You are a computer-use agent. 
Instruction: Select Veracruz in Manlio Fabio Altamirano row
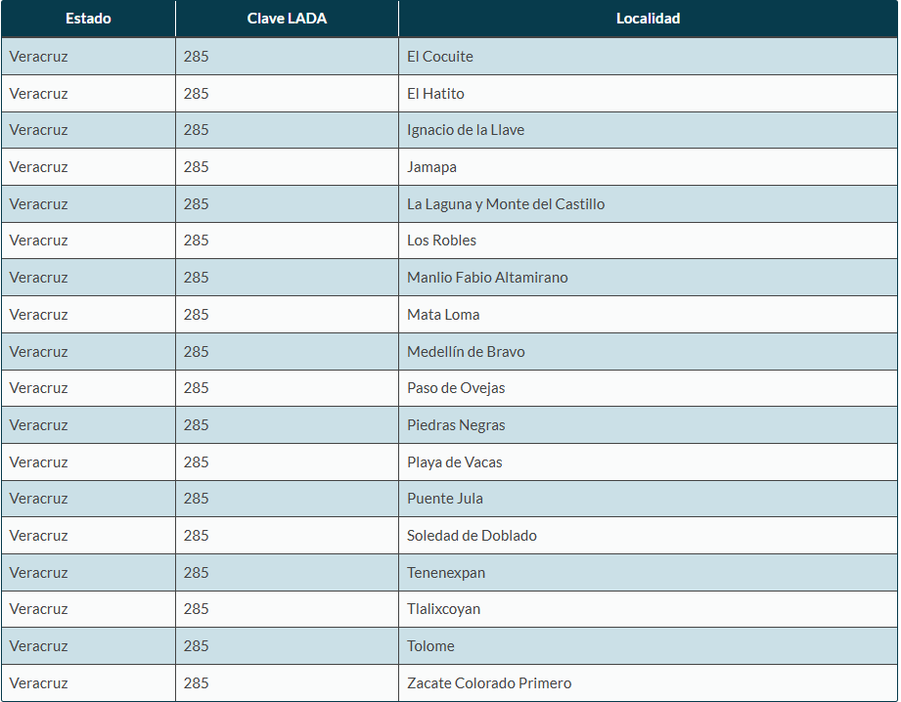click(x=88, y=278)
